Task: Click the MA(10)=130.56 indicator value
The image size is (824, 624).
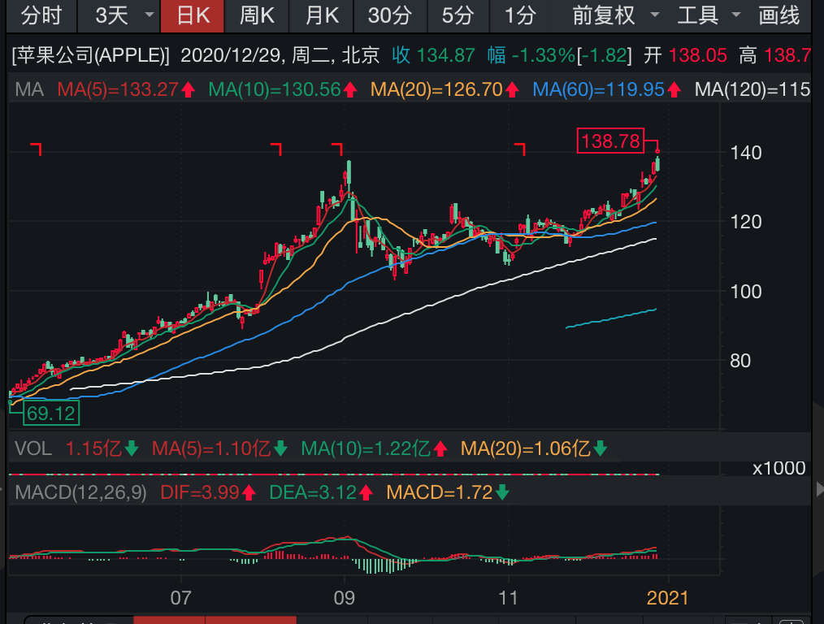Action: [x=283, y=90]
